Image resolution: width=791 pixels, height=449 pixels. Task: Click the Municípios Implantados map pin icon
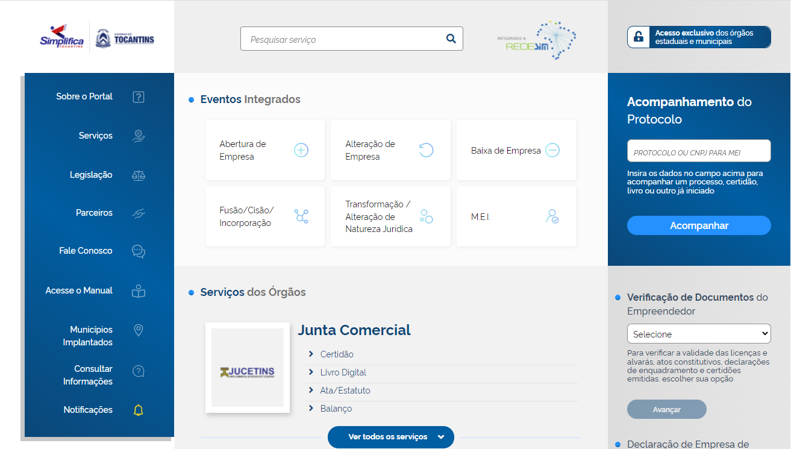139,330
